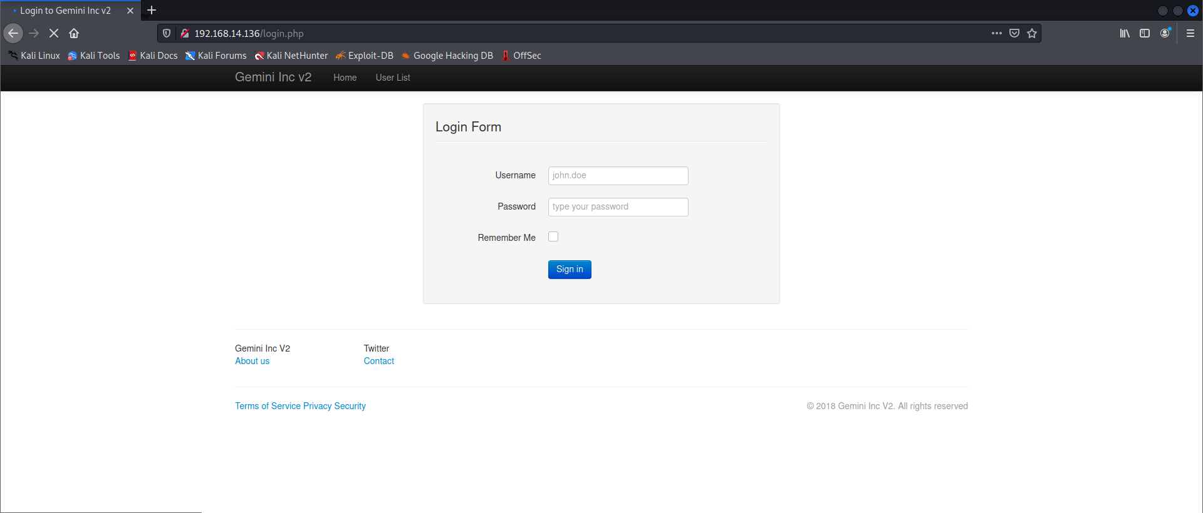The height and width of the screenshot is (513, 1203).
Task: Toggle the sidebar view icon
Action: point(1145,33)
